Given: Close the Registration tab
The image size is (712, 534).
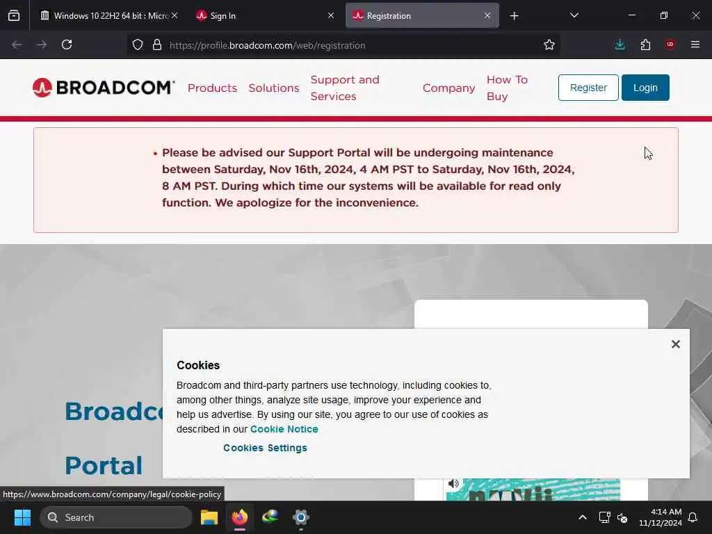Looking at the screenshot, I should pos(487,15).
